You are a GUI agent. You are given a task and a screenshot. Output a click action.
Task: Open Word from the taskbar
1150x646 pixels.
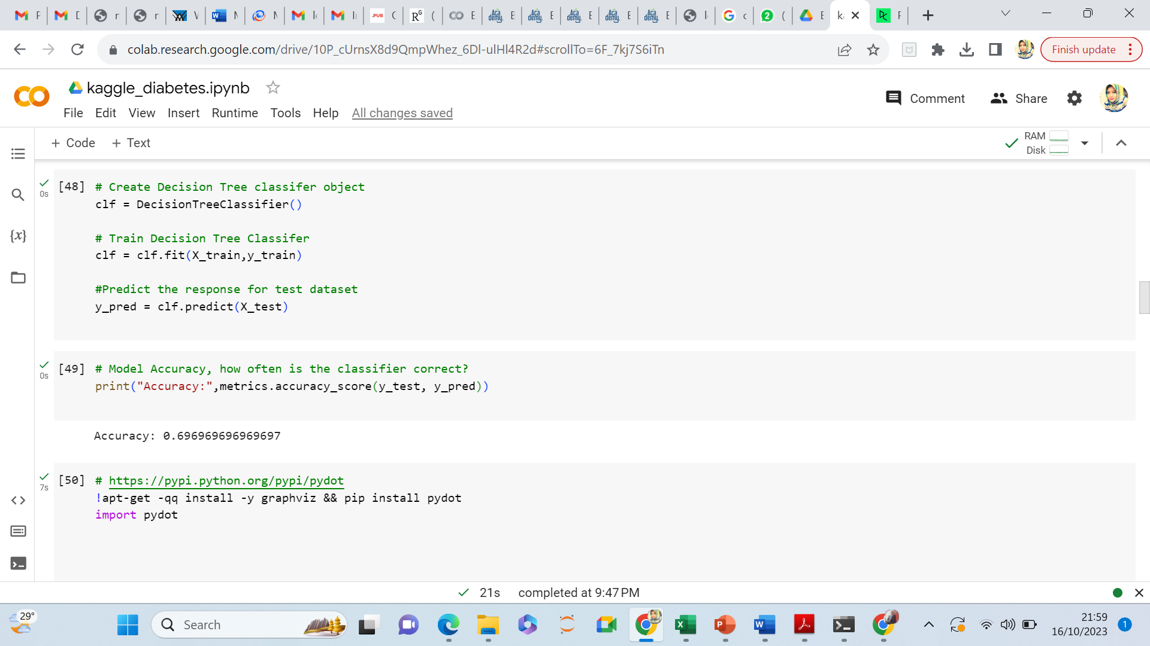(x=764, y=625)
